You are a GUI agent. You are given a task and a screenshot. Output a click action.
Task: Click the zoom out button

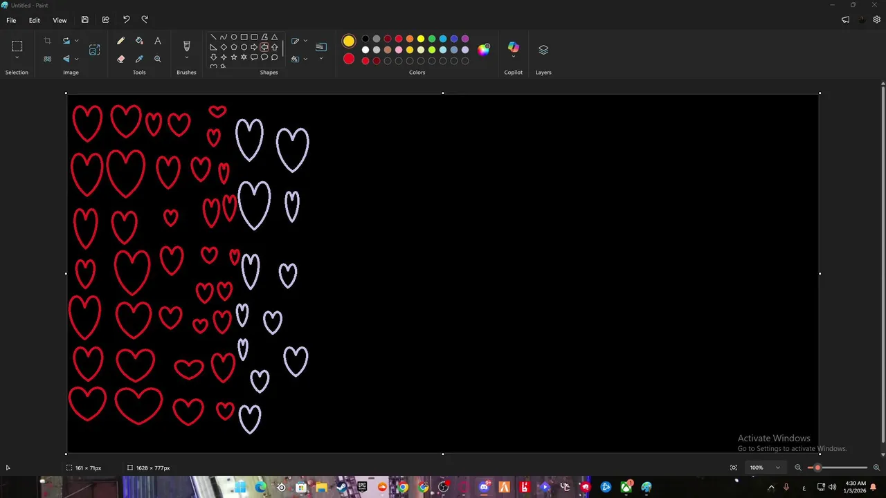pyautogui.click(x=798, y=468)
